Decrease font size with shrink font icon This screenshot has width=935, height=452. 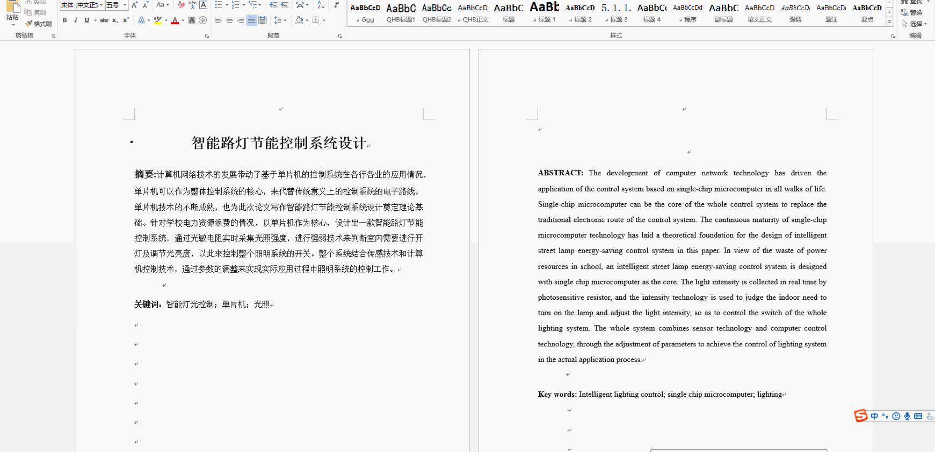[146, 5]
